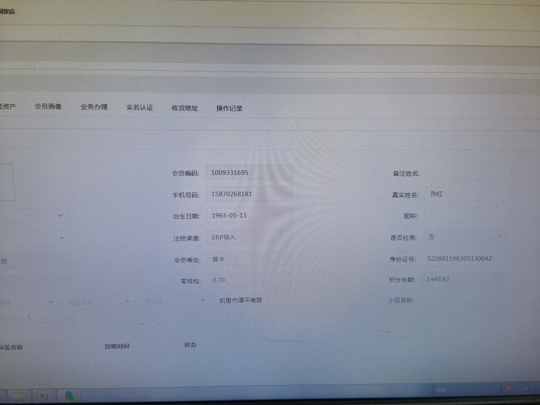Click the 真实姓名 field containing 孙红

tap(467, 194)
